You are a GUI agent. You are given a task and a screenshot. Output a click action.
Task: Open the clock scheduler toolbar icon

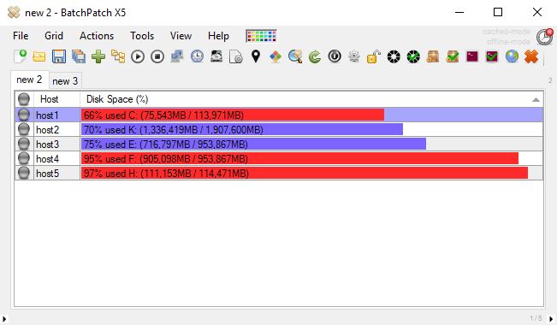pos(197,56)
